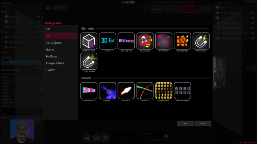Viewport: 257px width, 144px height.
Task: Mute the Microphone source
Action: tap(38, 17)
